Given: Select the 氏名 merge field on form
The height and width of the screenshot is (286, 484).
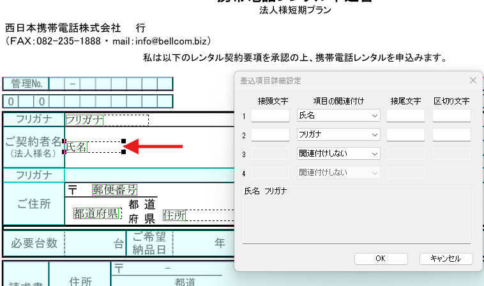Looking at the screenshot, I should click(77, 147).
